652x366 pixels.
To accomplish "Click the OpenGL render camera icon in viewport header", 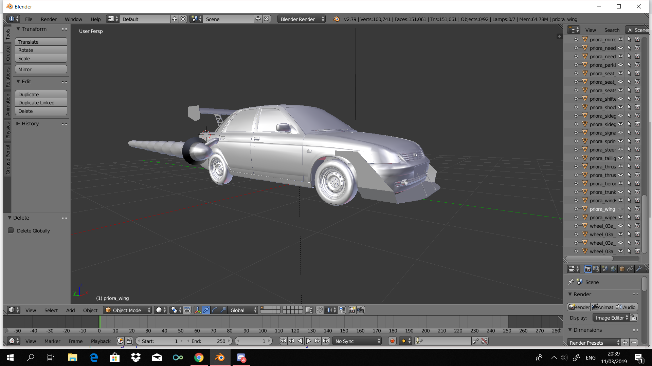I will coord(352,310).
